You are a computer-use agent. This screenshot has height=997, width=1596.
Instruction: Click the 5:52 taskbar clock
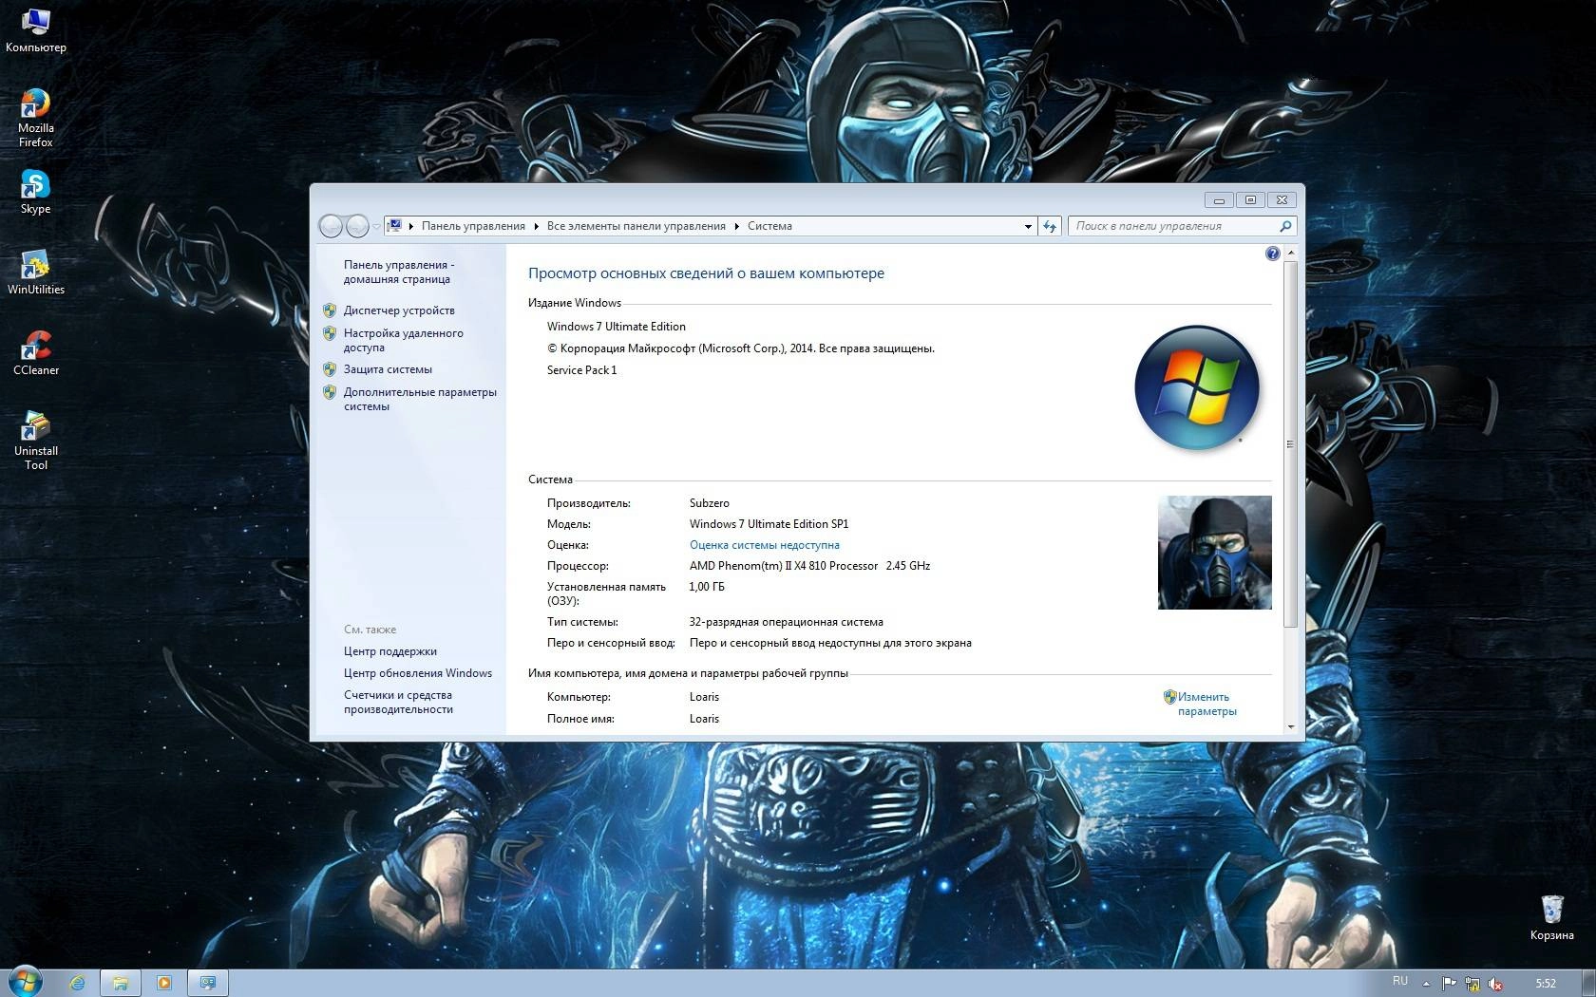pyautogui.click(x=1546, y=984)
